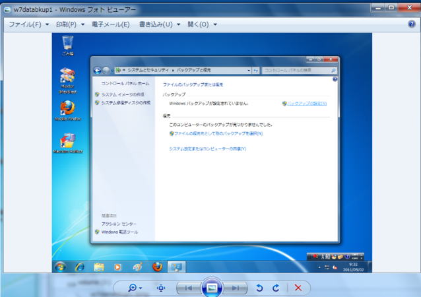The width and height of the screenshot is (421, 297).
Task: Click the system settings recovery link
Action: click(x=207, y=148)
